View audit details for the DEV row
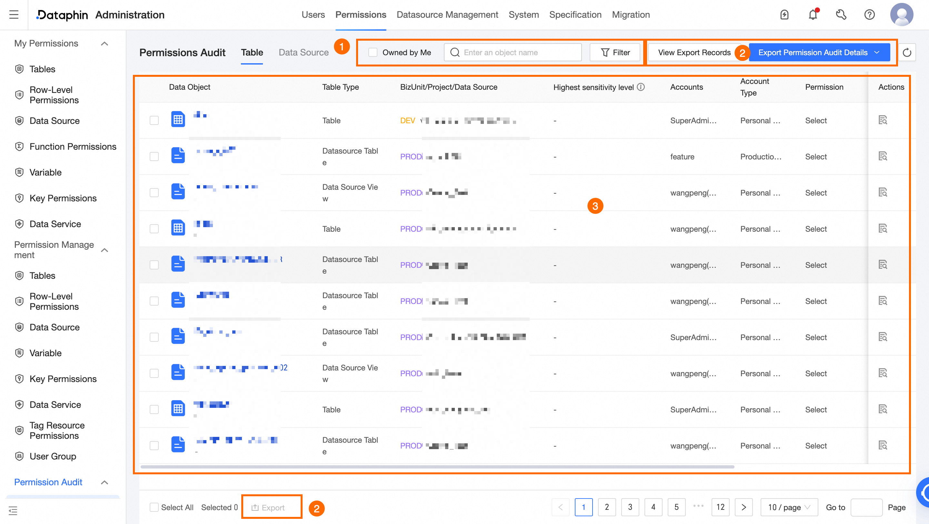This screenshot has height=524, width=929. tap(883, 120)
